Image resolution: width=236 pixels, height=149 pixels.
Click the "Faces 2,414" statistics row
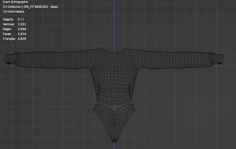(x=15, y=34)
